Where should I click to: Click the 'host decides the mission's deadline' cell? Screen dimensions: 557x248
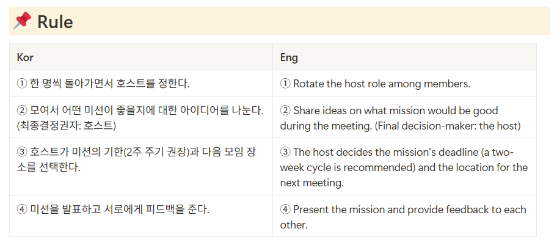(403, 167)
